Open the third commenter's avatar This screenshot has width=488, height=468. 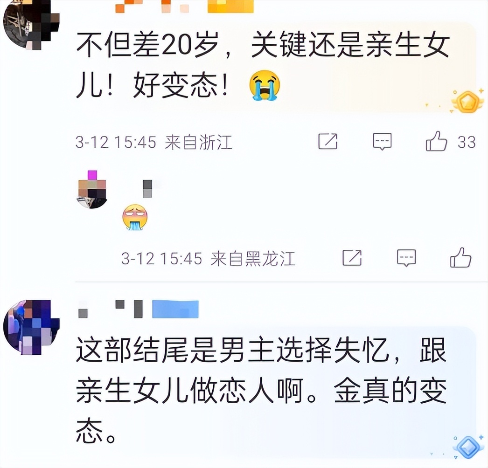tap(31, 327)
